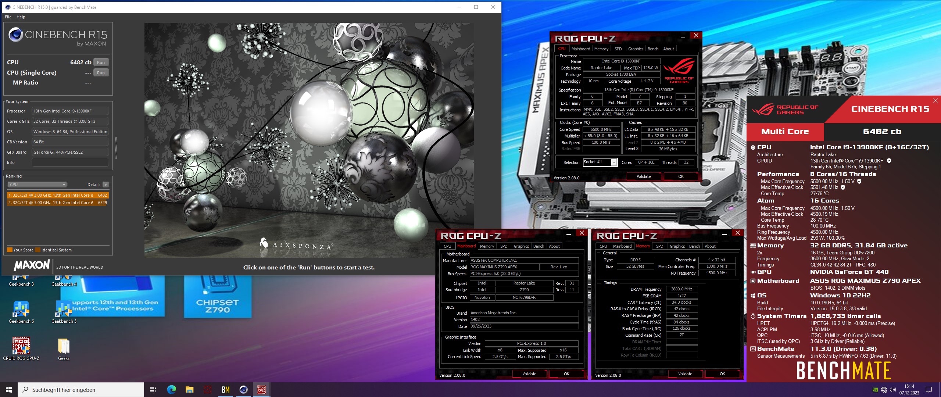Screen dimensions: 941x397
Task: Switch to Bench tab in top CPU-Z window
Action: [653, 49]
